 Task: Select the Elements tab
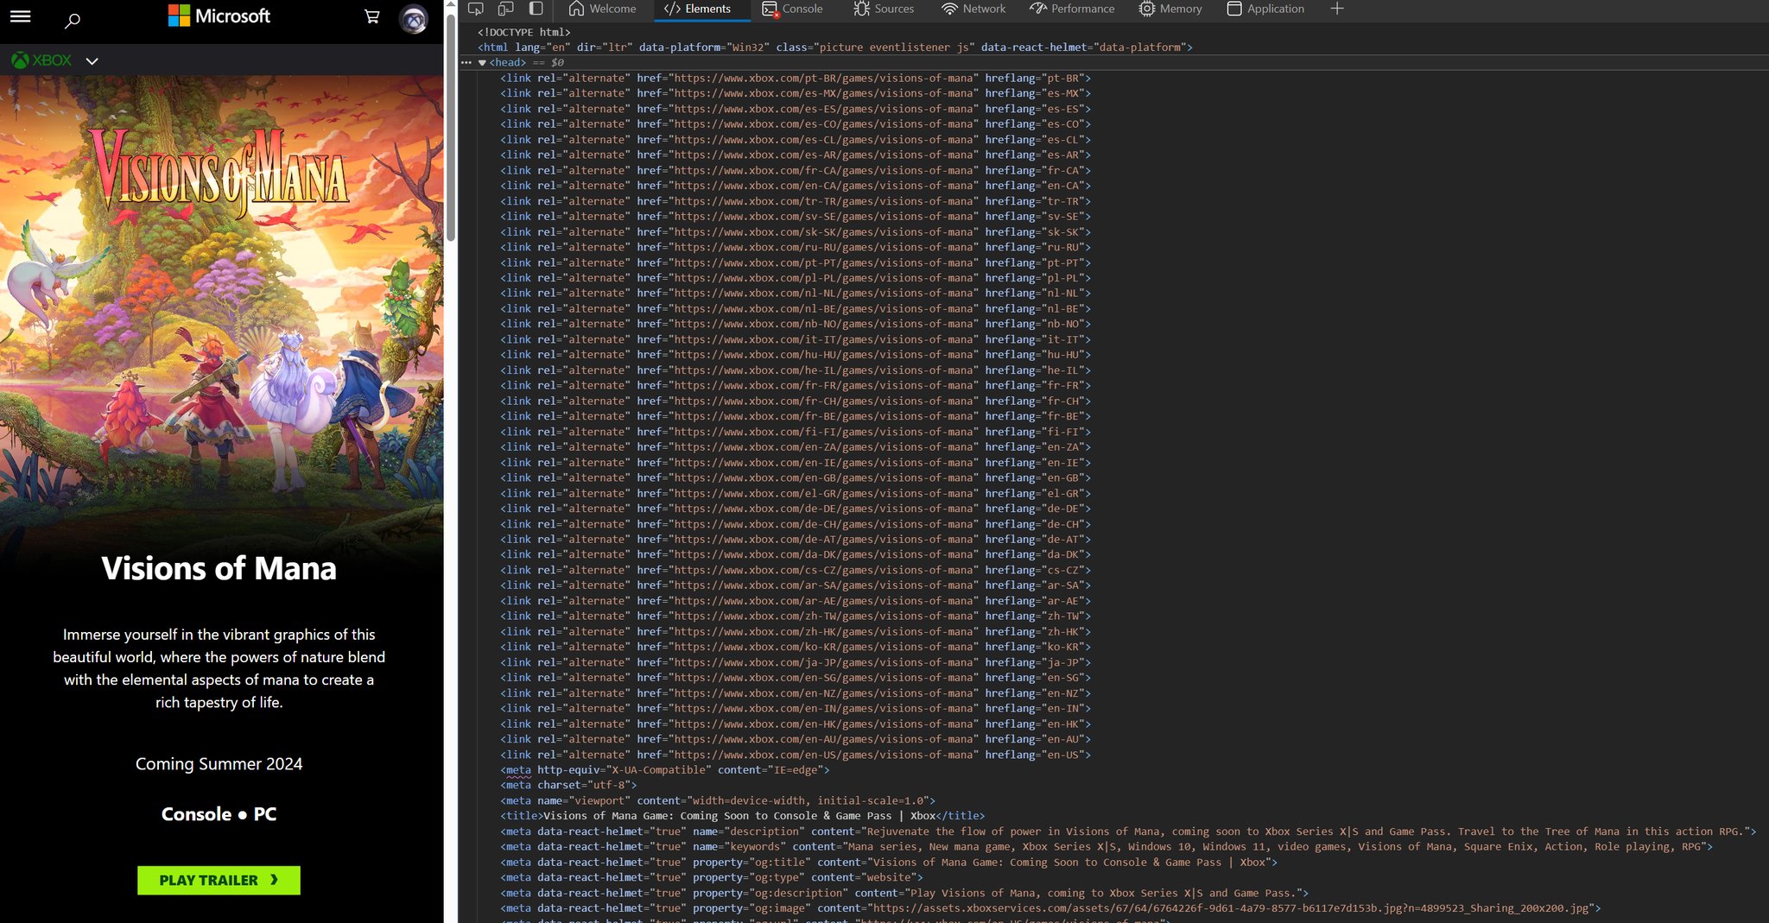(x=698, y=9)
